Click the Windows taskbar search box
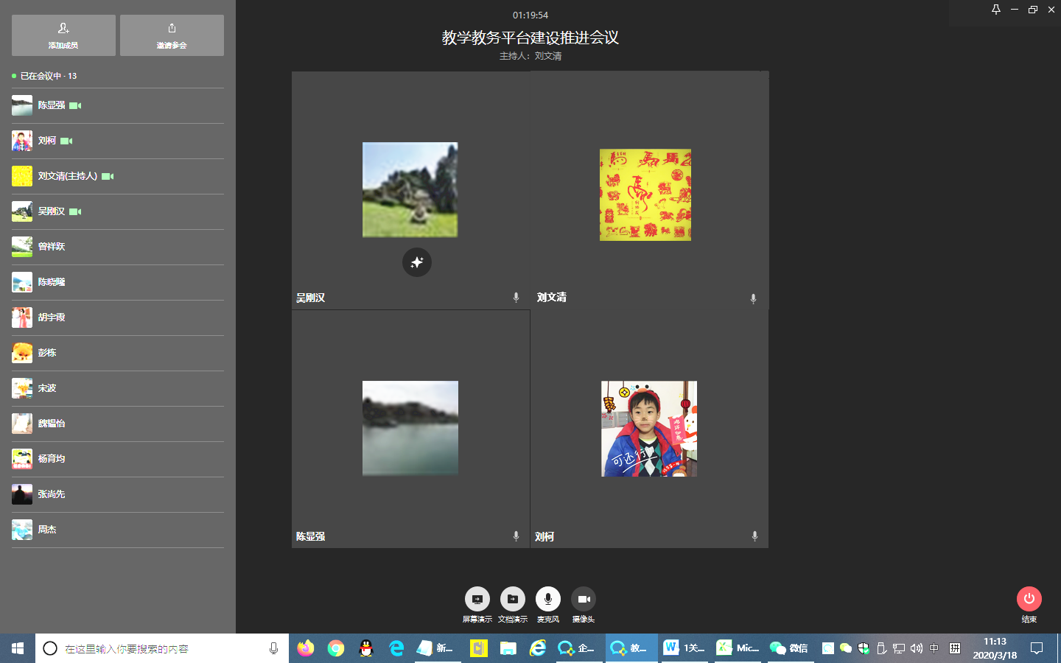 (162, 648)
